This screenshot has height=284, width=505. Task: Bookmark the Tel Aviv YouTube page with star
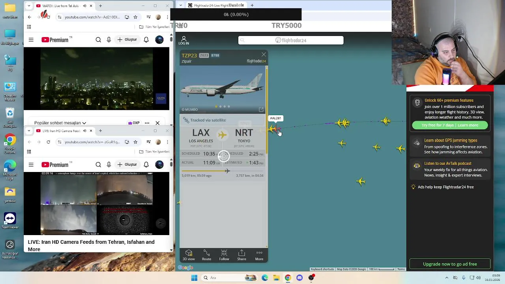coord(135,17)
